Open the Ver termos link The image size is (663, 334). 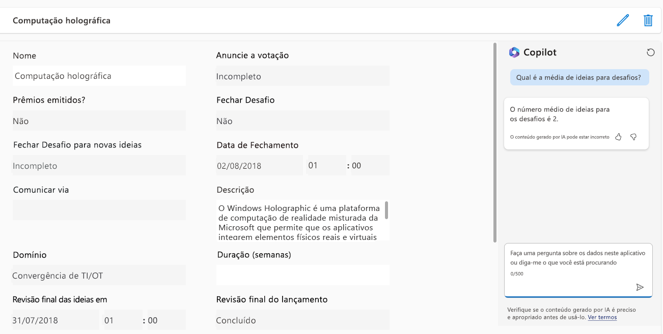[602, 317]
